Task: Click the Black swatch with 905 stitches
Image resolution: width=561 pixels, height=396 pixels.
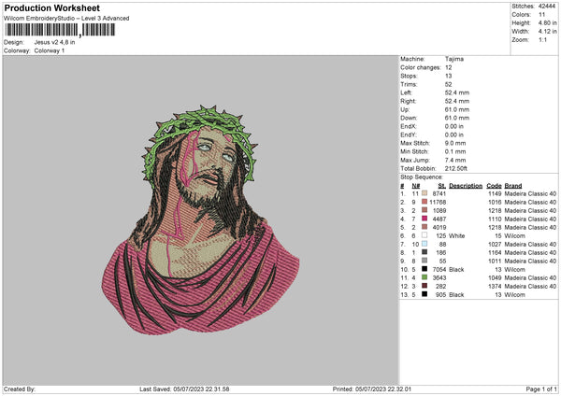Action: [x=424, y=294]
